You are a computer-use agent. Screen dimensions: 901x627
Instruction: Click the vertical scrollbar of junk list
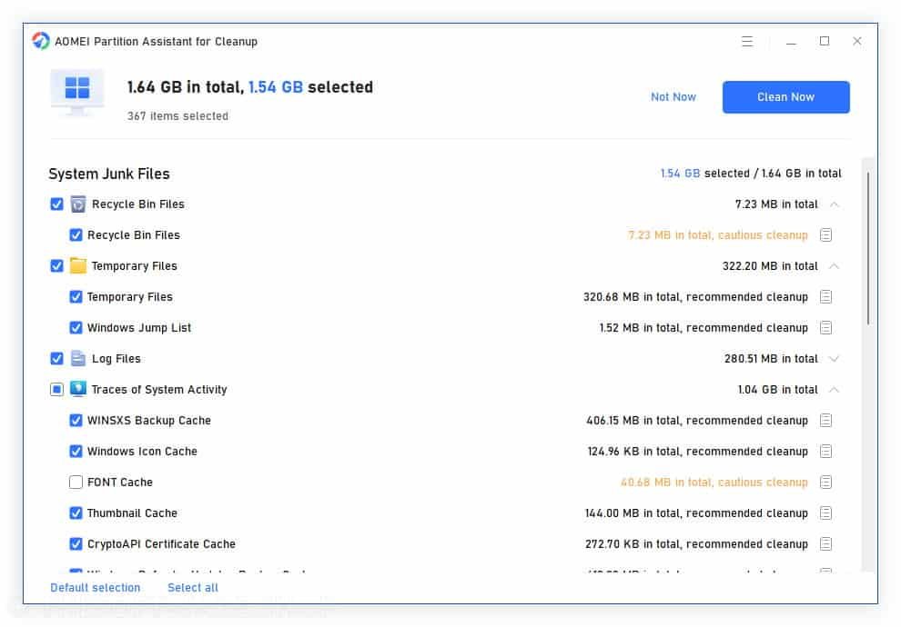pos(868,247)
